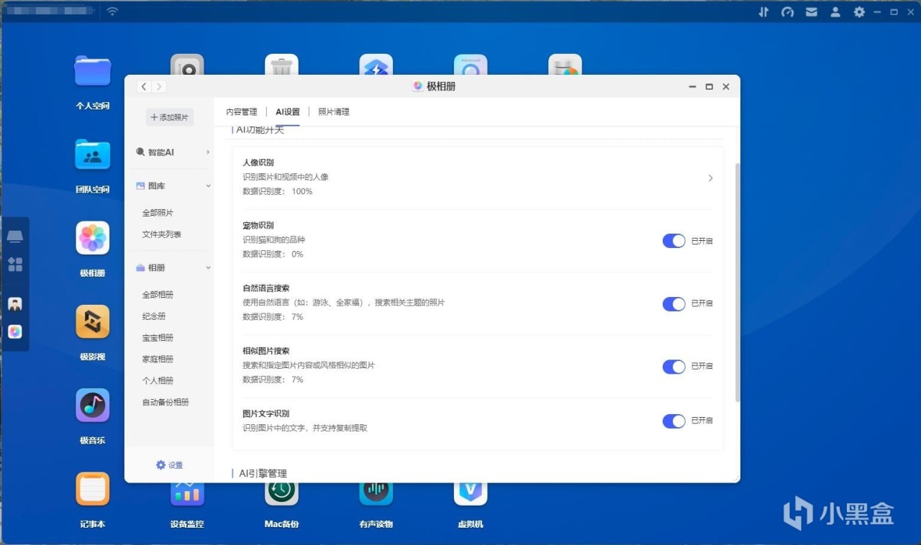Close the 极相册 window
Image resolution: width=921 pixels, height=545 pixels.
725,86
